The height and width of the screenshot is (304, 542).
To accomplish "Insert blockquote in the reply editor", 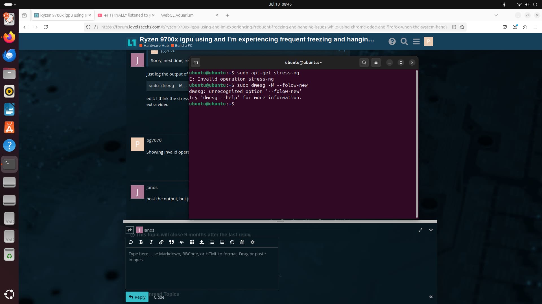I will (171, 242).
